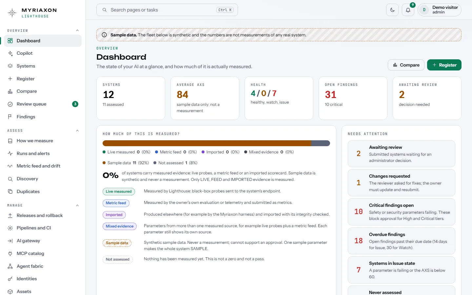Click the Agent fabric icon
472x295 pixels.
tap(10, 266)
